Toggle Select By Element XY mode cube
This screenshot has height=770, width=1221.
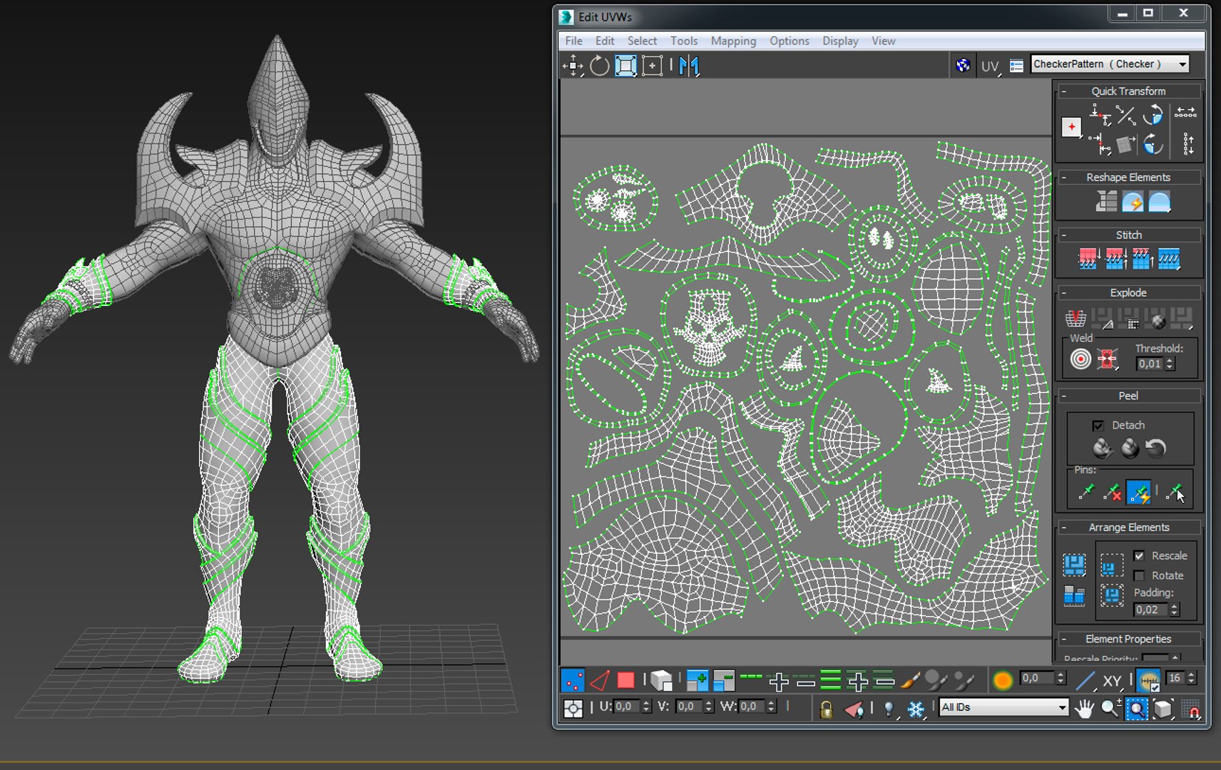point(662,681)
